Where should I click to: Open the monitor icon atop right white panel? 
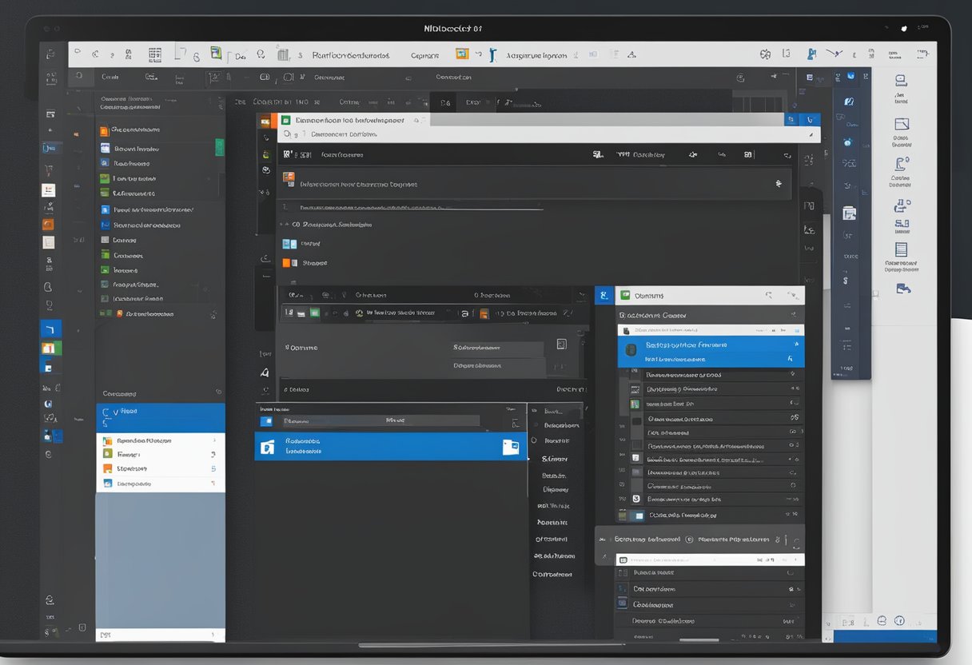(901, 81)
